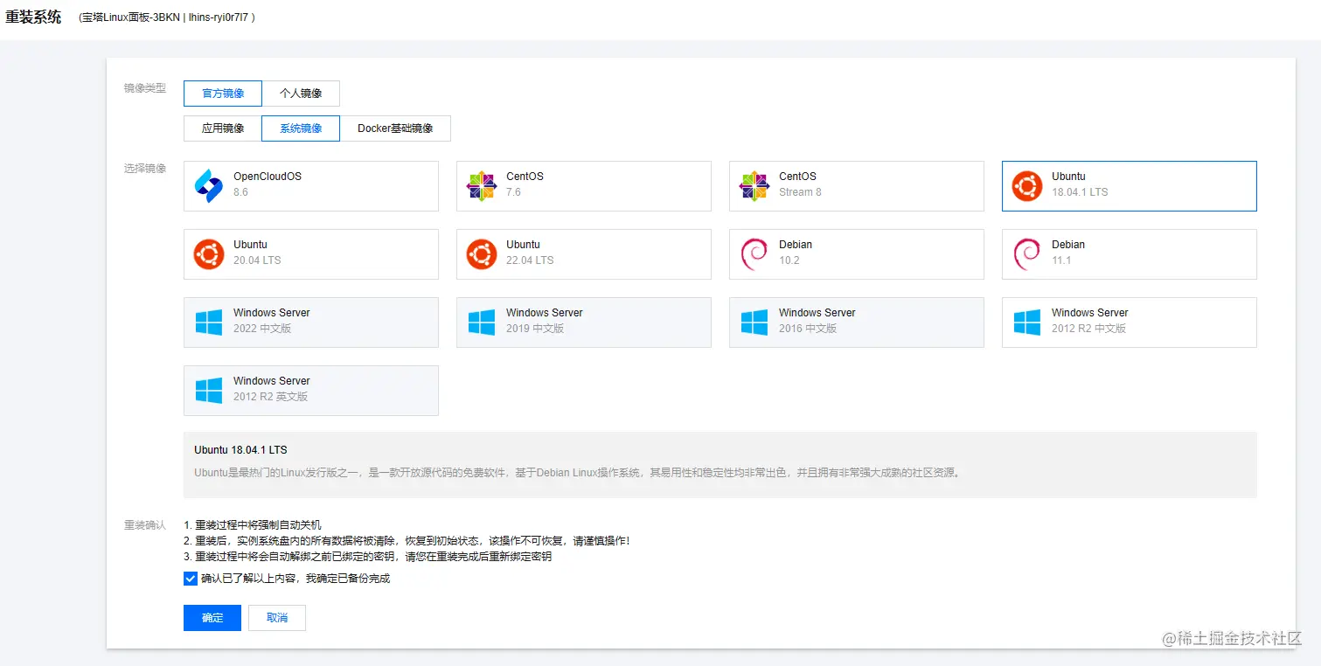Uncheck the 确认已了解以上内容 backup confirmation checkbox
This screenshot has width=1321, height=666.
coord(191,579)
